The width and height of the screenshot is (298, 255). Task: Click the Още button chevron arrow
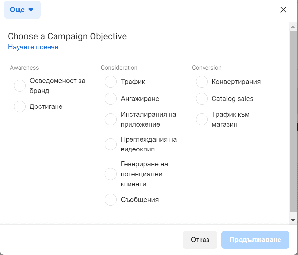click(31, 10)
